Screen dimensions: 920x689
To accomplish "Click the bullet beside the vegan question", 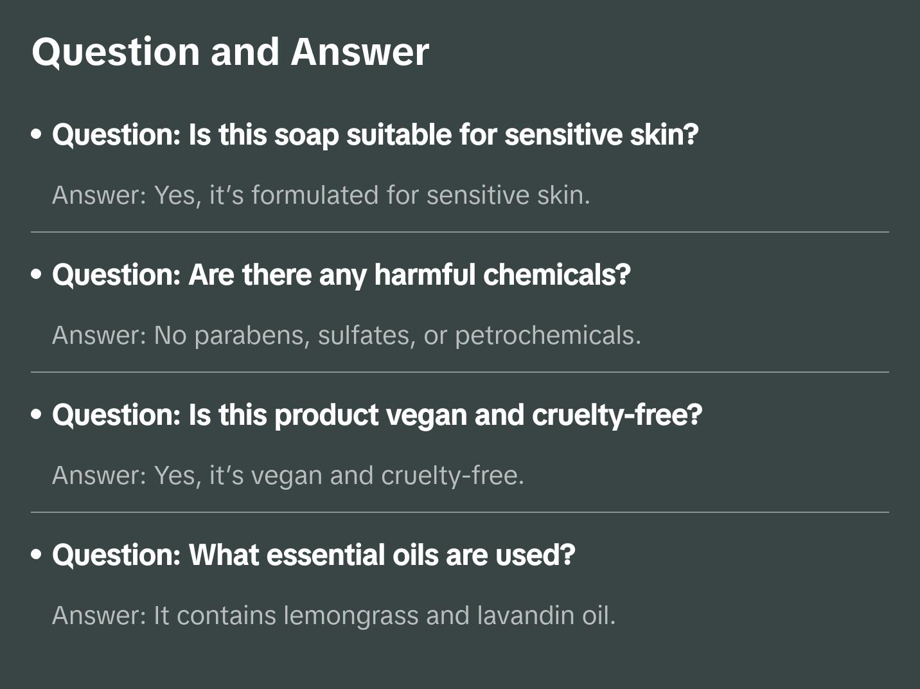I will [x=37, y=415].
